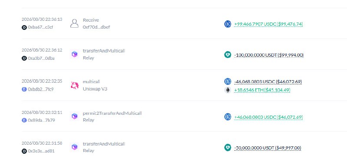The height and width of the screenshot is (162, 347).
Task: Click the +99,466.7907 USDC amount
Action: pyautogui.click(x=268, y=24)
